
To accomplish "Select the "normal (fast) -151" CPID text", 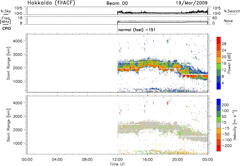I will [137, 30].
